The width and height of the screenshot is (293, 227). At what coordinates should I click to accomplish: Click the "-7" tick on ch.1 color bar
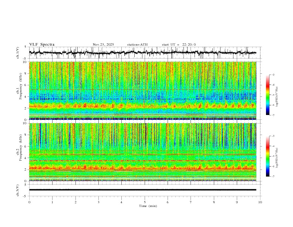[x=273, y=115]
